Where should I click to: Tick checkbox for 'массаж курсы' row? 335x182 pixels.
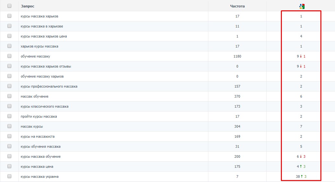click(x=9, y=126)
